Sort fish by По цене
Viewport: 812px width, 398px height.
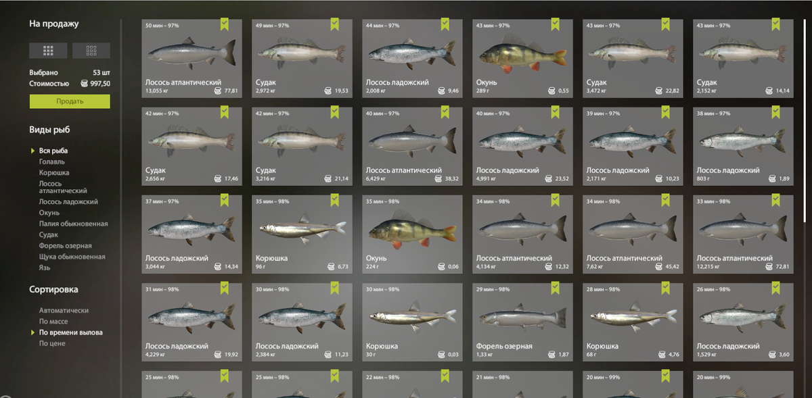[52, 343]
